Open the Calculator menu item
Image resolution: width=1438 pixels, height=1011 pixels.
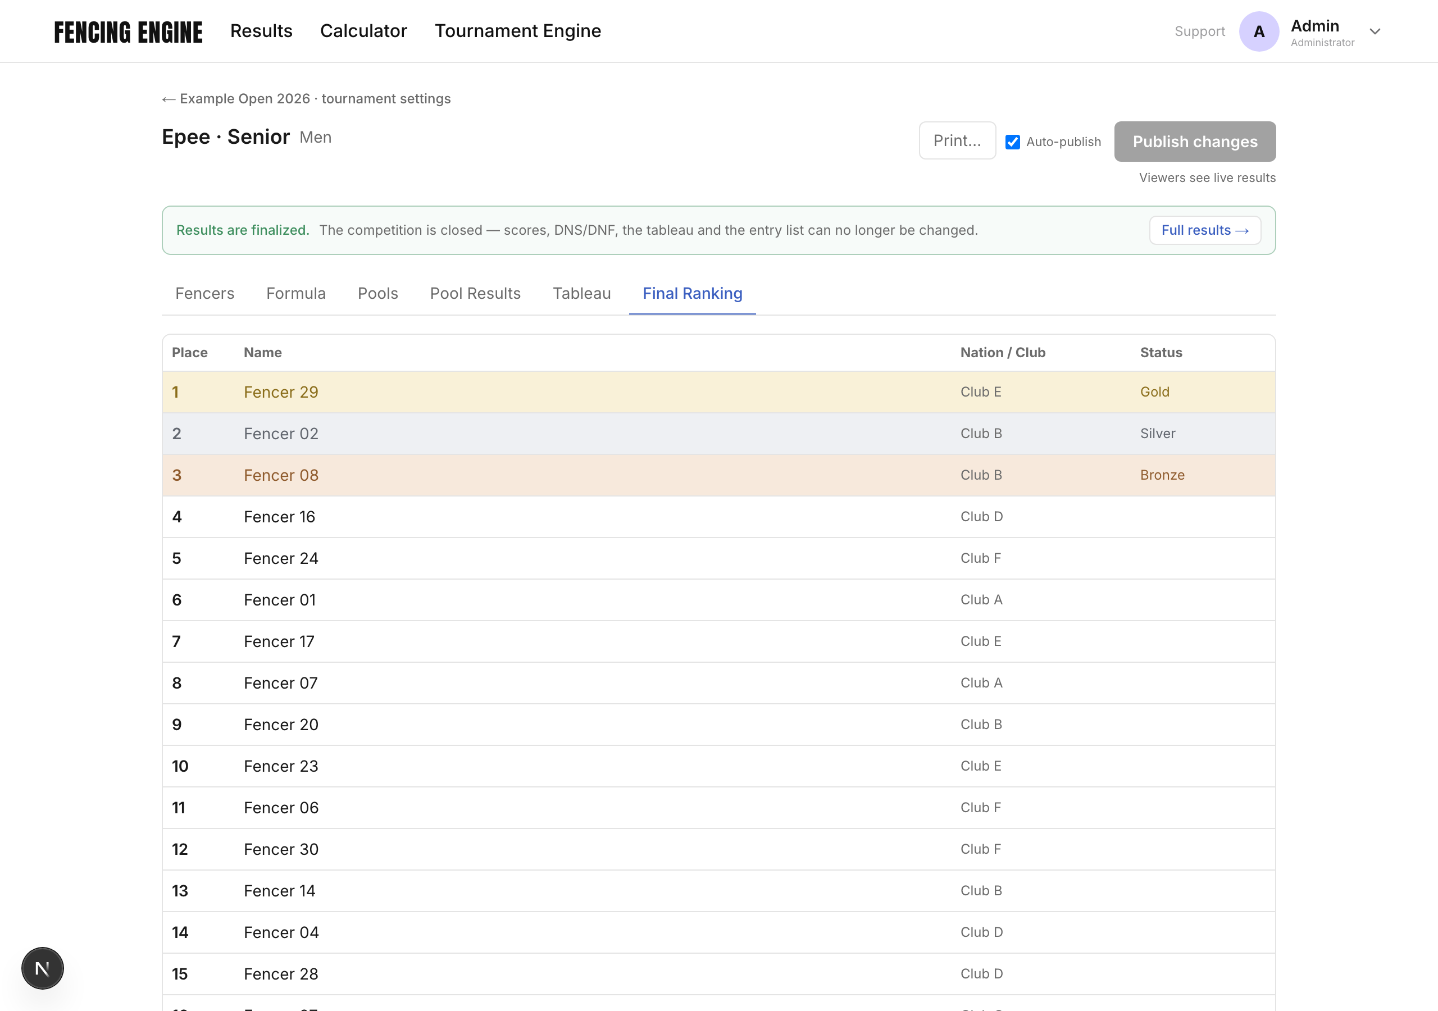click(364, 31)
